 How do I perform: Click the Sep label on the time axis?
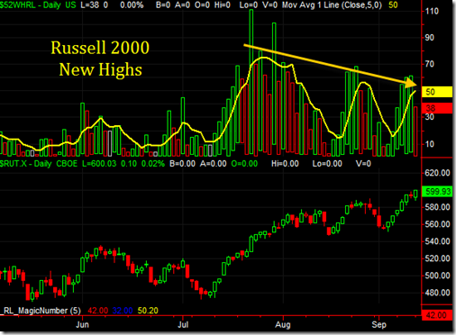pos(378,325)
